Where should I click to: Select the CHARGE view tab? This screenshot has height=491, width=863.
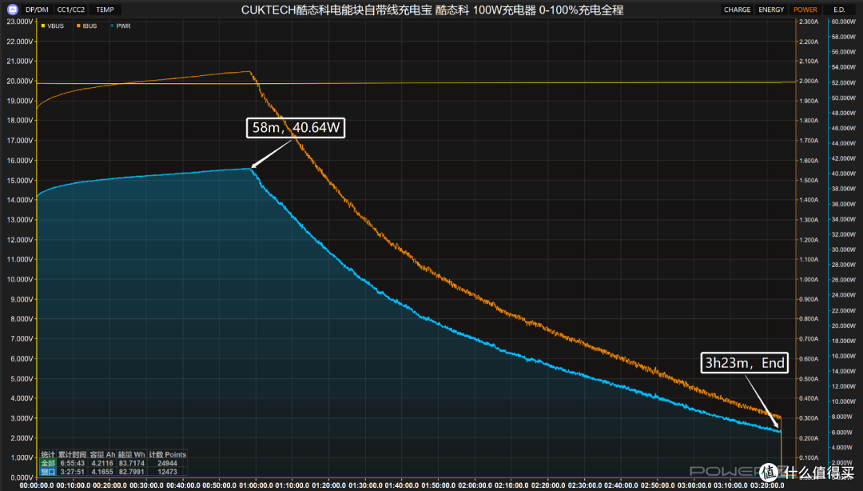coord(737,10)
